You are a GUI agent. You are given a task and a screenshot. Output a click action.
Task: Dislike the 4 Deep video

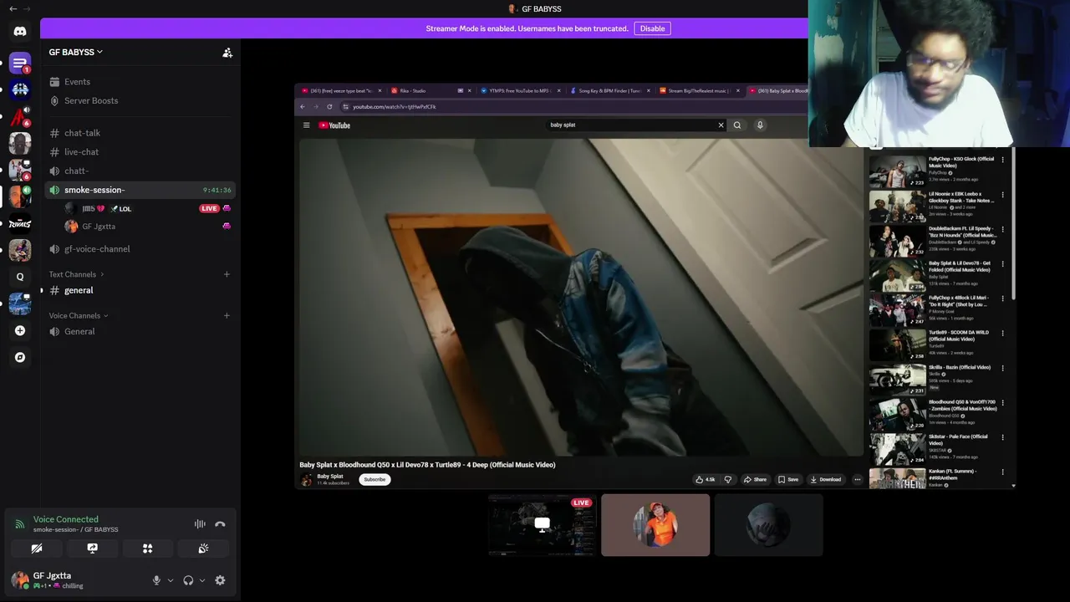click(727, 479)
